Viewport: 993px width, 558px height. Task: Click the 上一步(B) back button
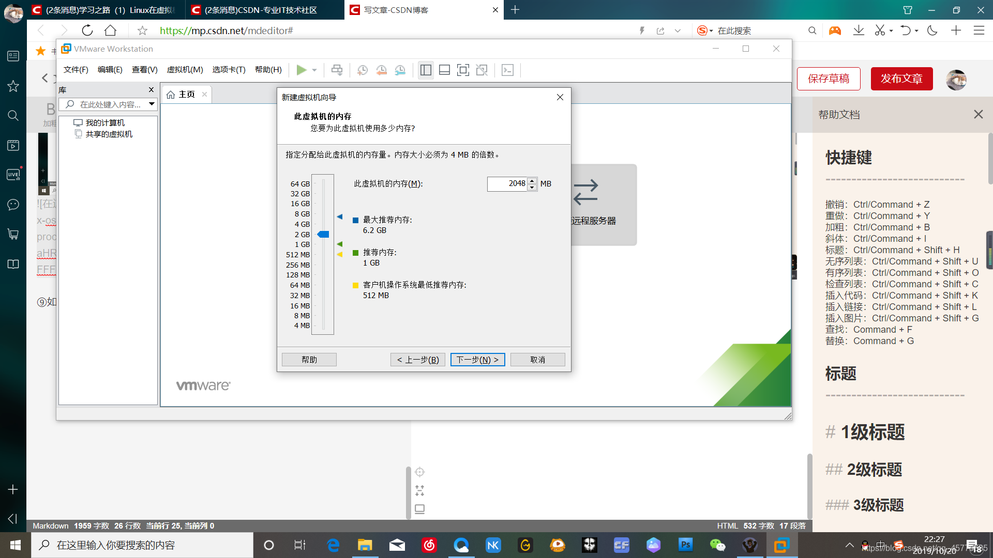click(x=418, y=360)
